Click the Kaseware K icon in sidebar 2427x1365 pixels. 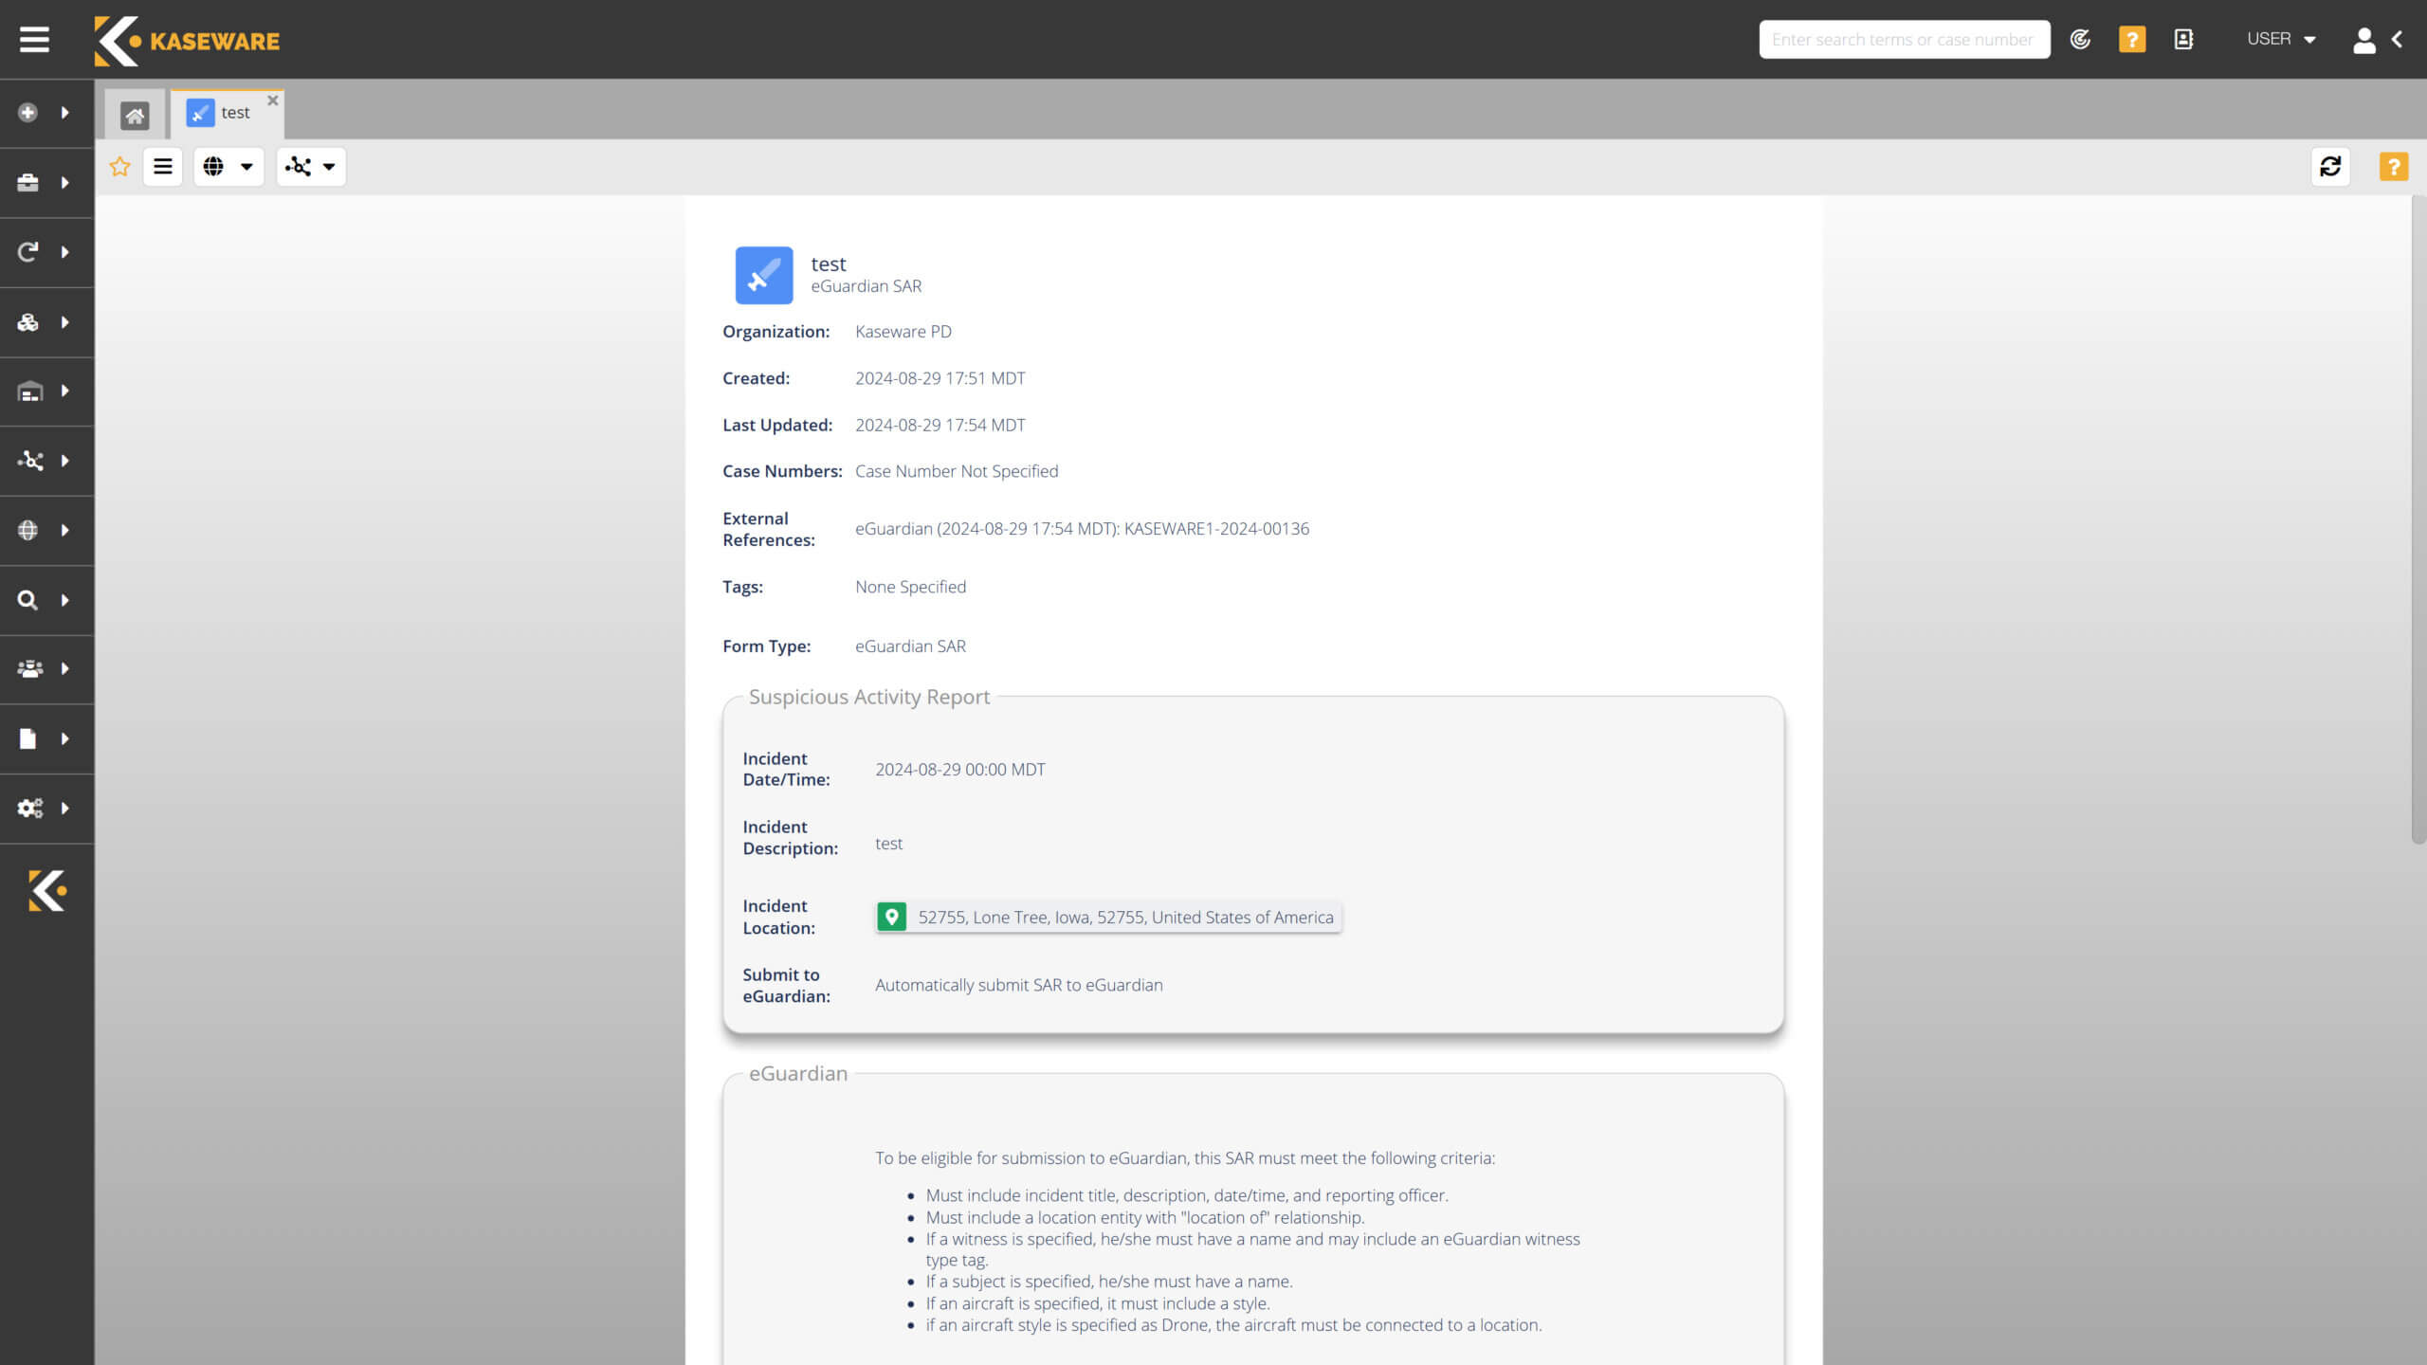(46, 891)
